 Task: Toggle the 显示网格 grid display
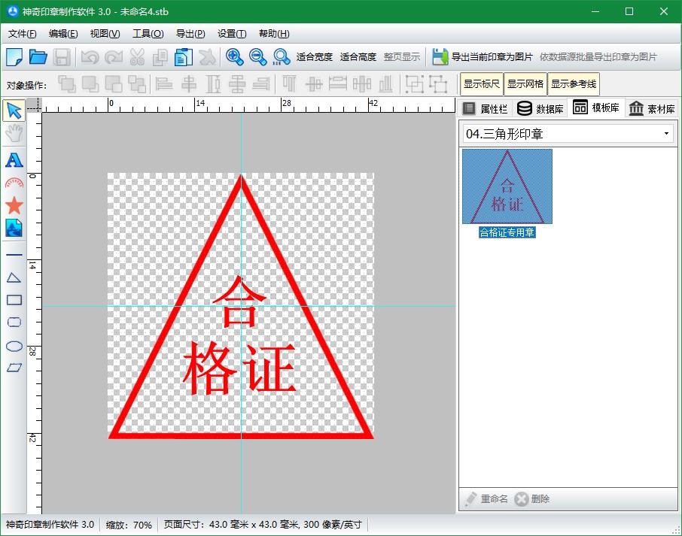(x=525, y=84)
